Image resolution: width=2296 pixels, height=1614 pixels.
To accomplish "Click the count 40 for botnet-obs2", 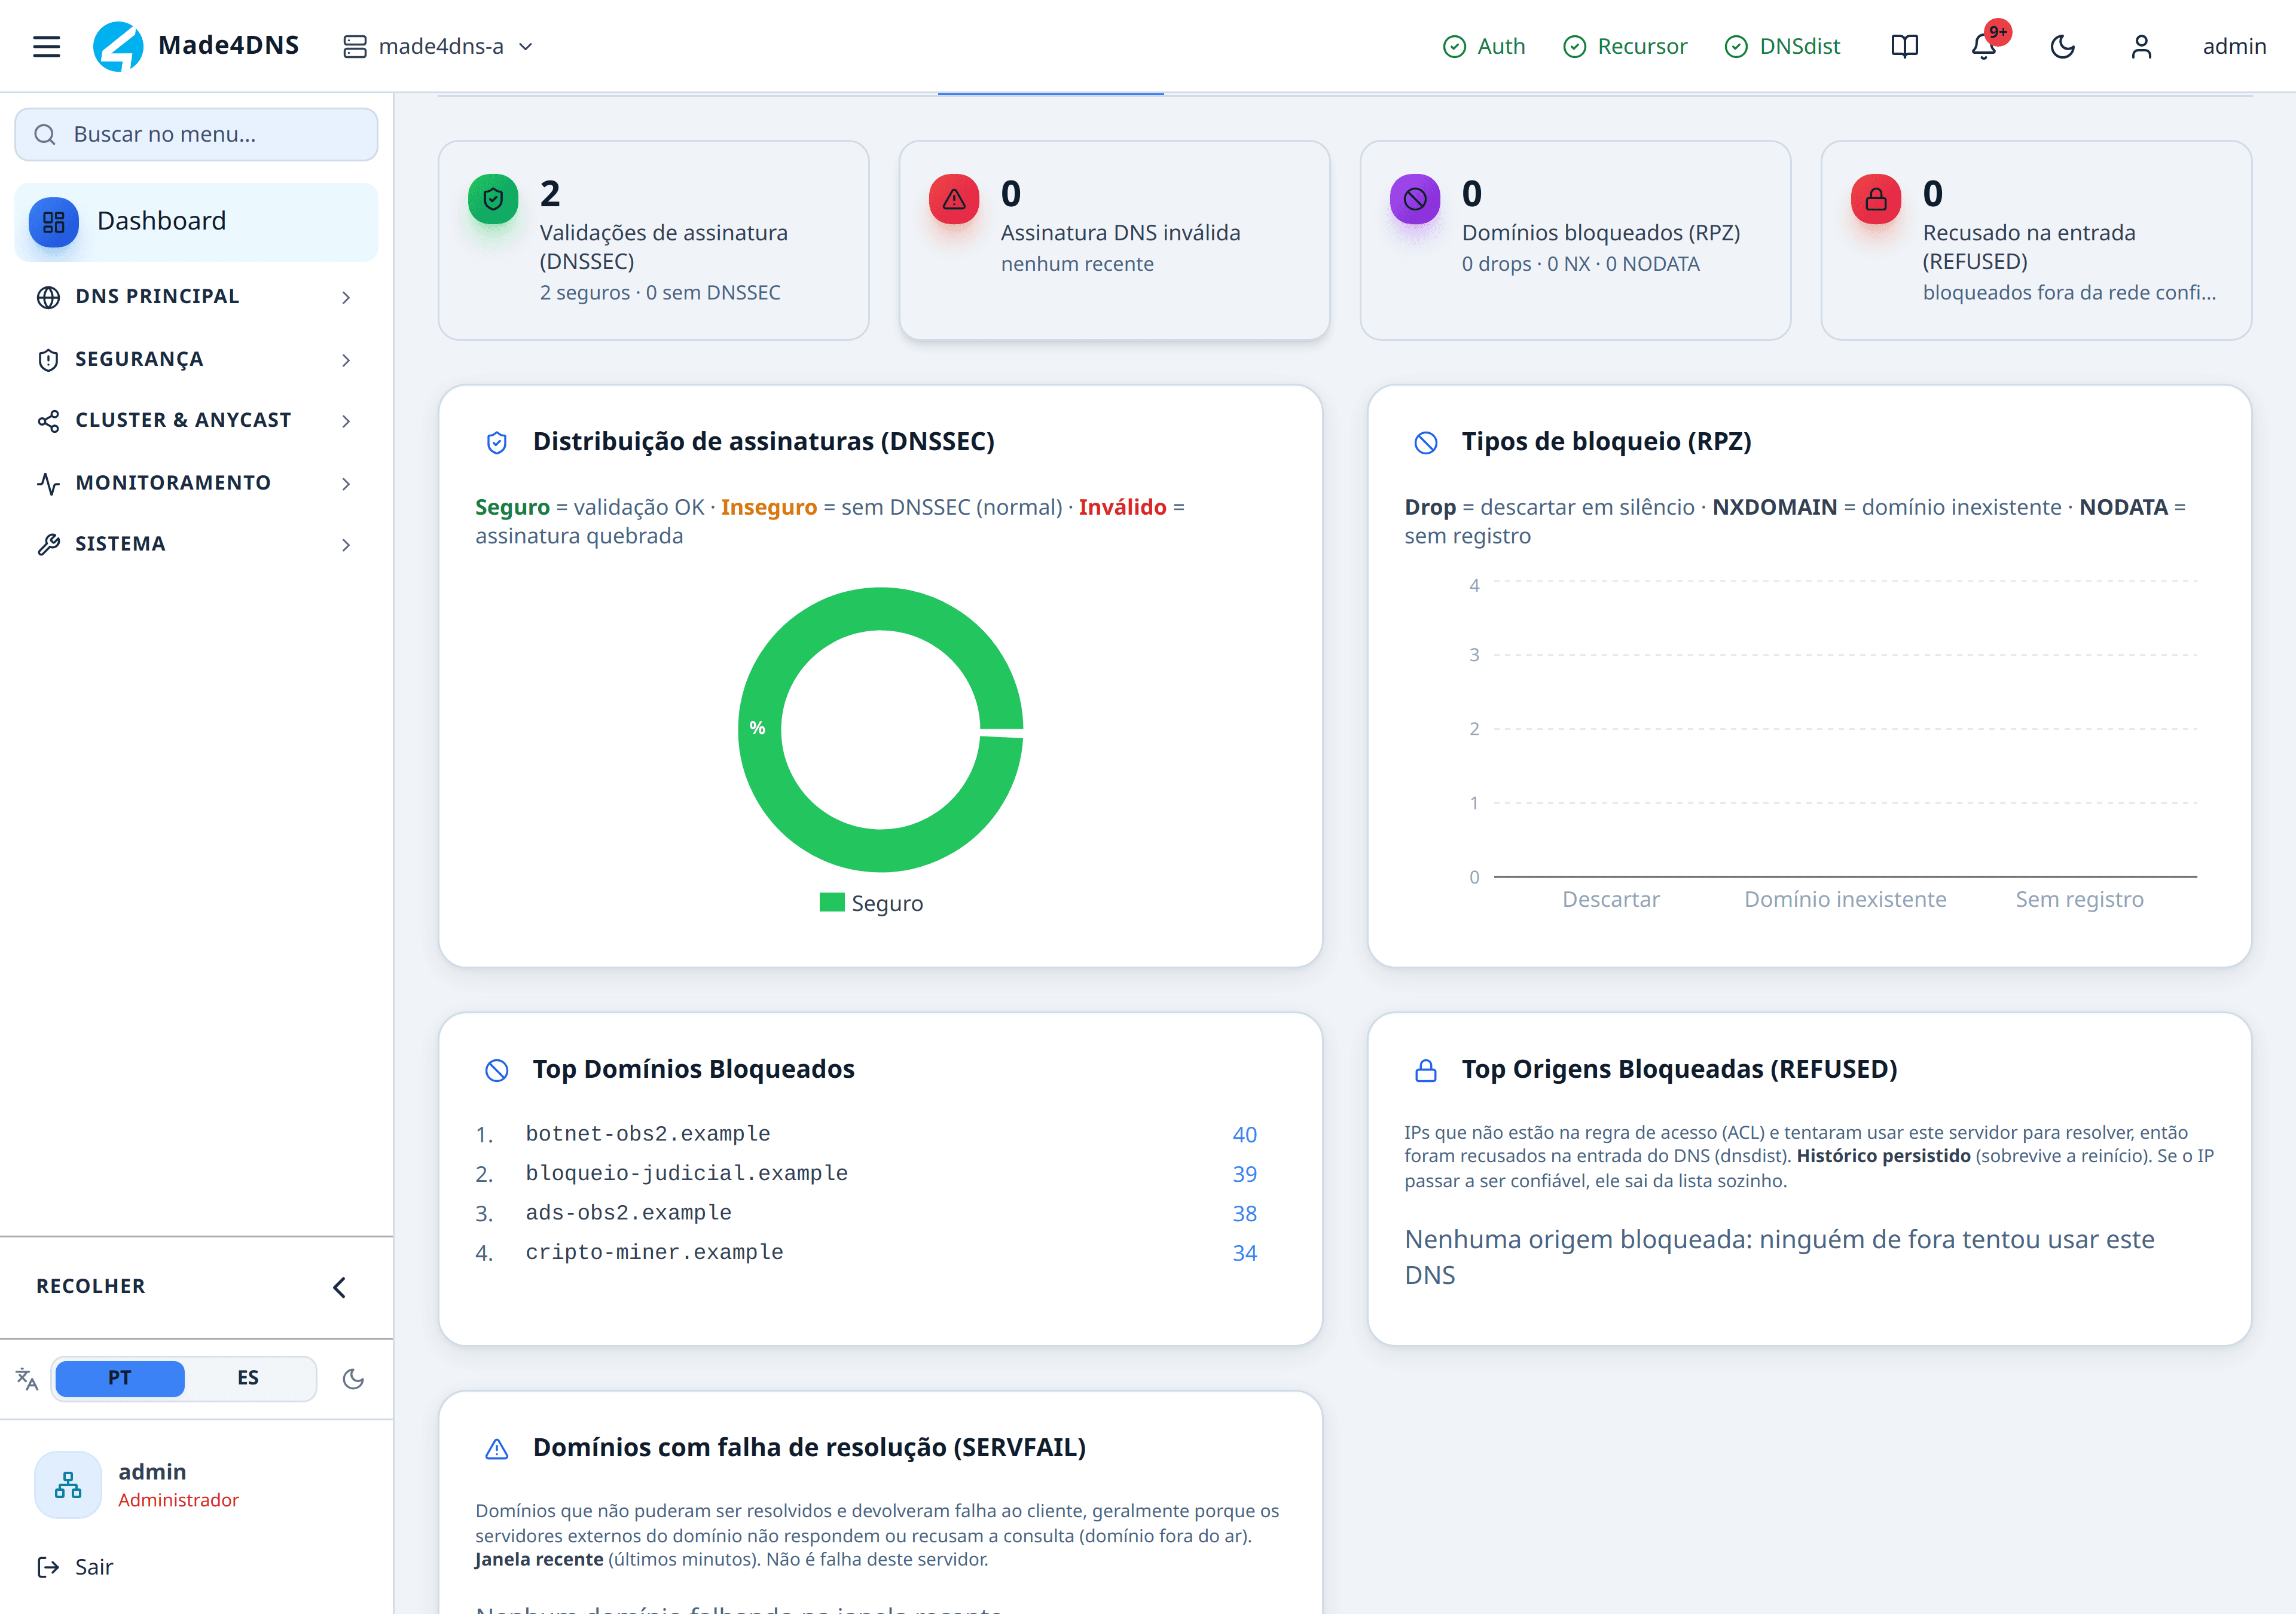I will 1244,1135.
